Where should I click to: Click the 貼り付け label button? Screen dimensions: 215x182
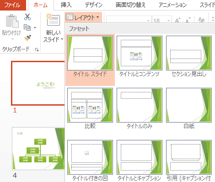[x=11, y=32]
